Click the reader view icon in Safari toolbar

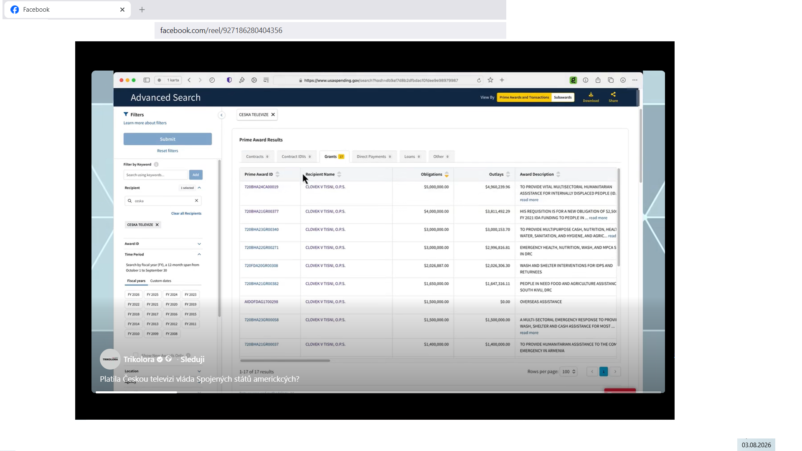point(266,80)
